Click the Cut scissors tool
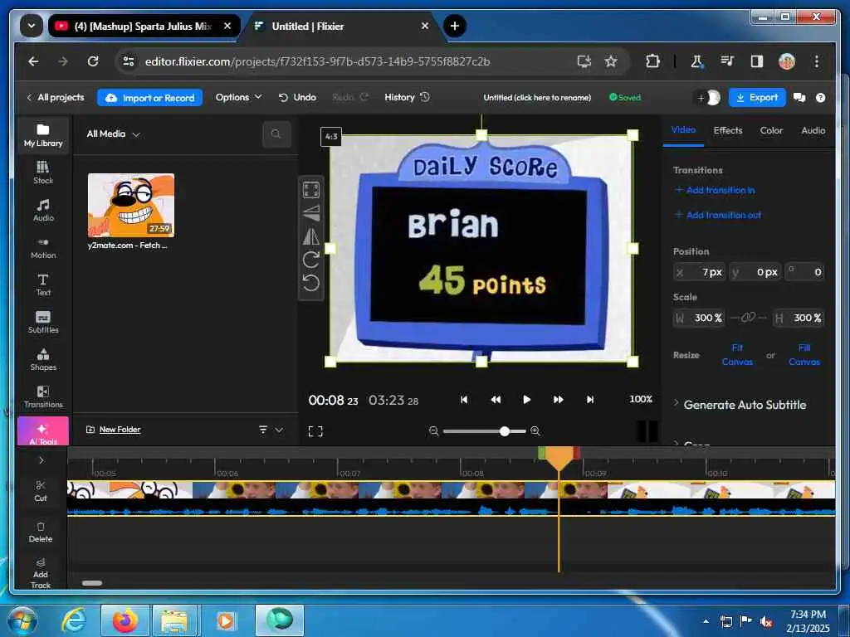 coord(41,491)
